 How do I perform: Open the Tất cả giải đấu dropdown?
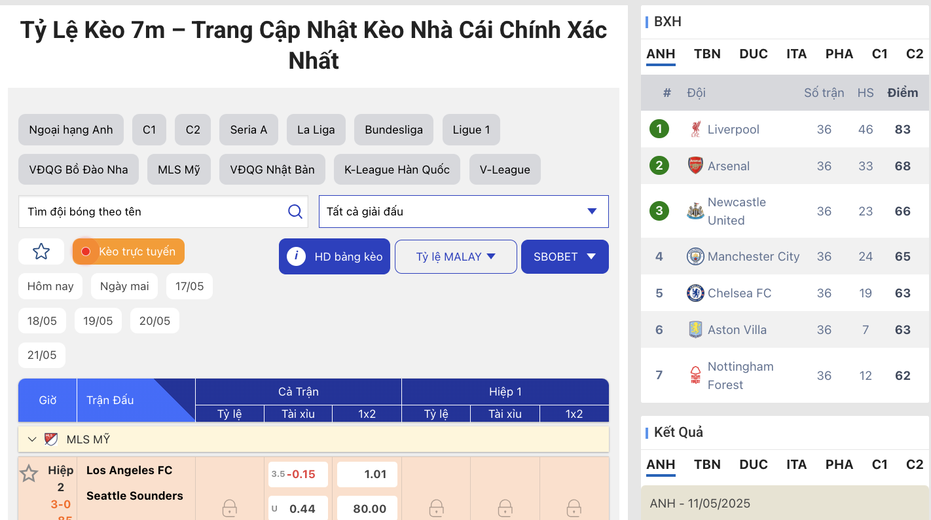pyautogui.click(x=464, y=212)
